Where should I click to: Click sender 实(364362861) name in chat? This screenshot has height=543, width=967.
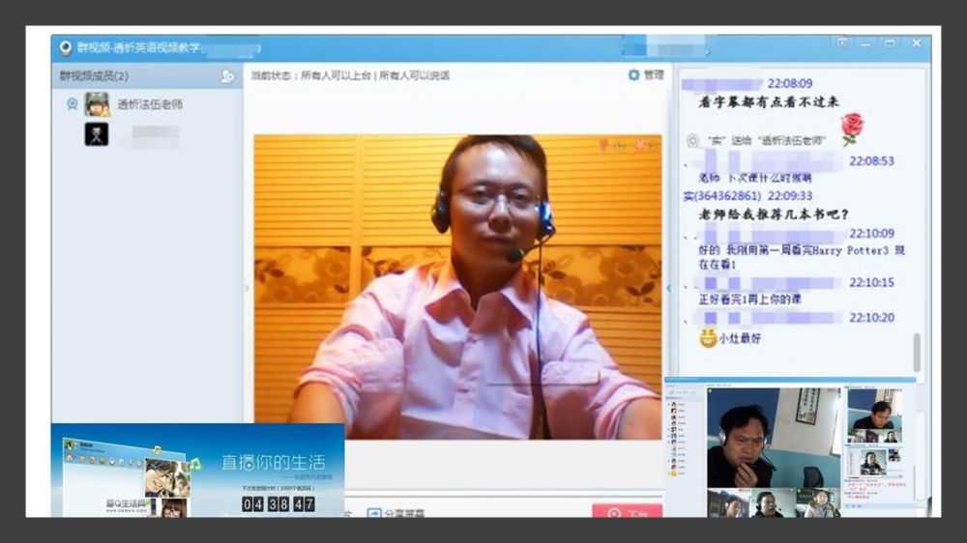721,196
